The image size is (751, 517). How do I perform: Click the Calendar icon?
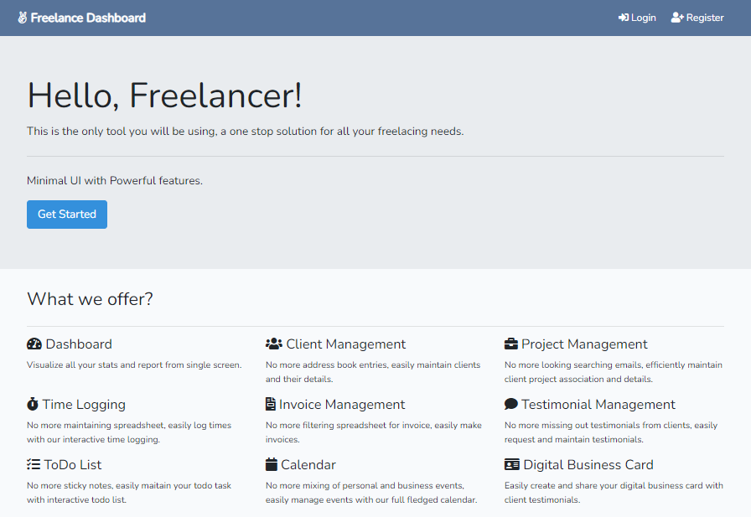[x=272, y=465]
